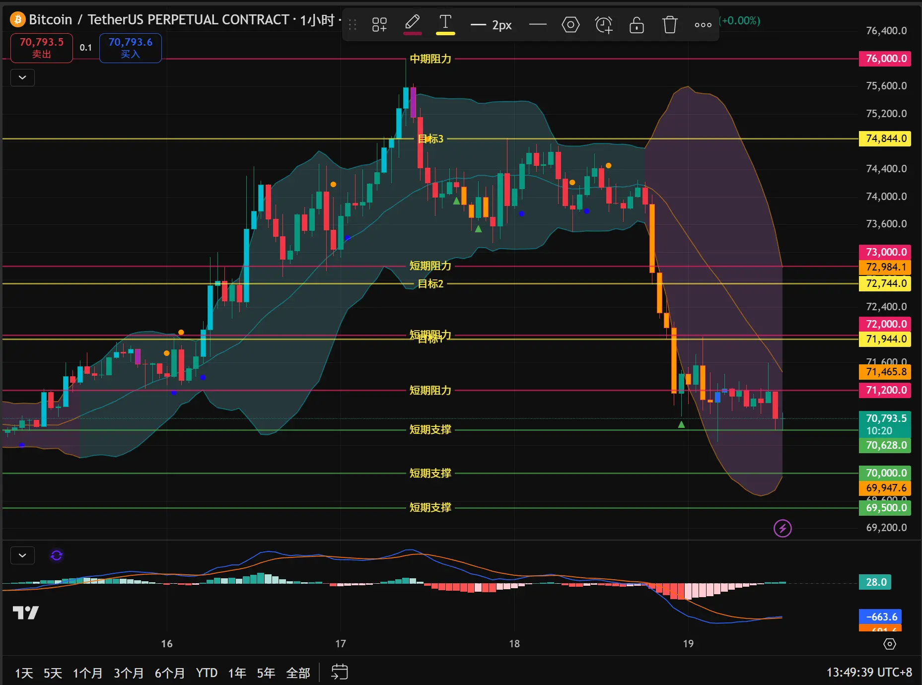Select the 目标2 line label

(430, 284)
